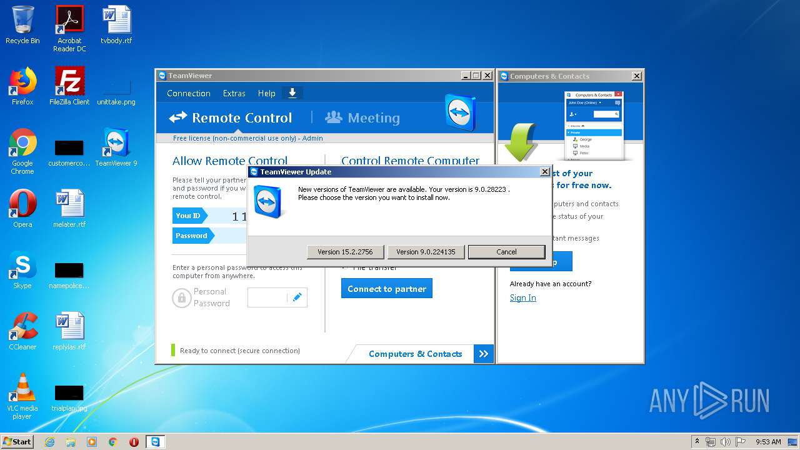Open Google Chrome desktop icon
The image size is (800, 450).
click(x=22, y=151)
